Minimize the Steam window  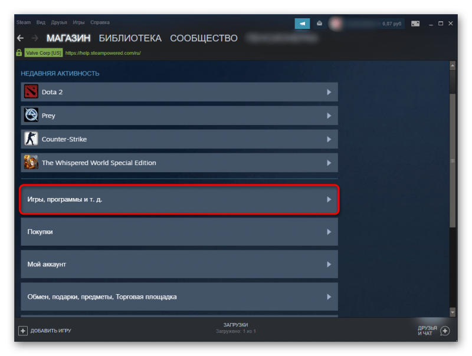pyautogui.click(x=431, y=24)
